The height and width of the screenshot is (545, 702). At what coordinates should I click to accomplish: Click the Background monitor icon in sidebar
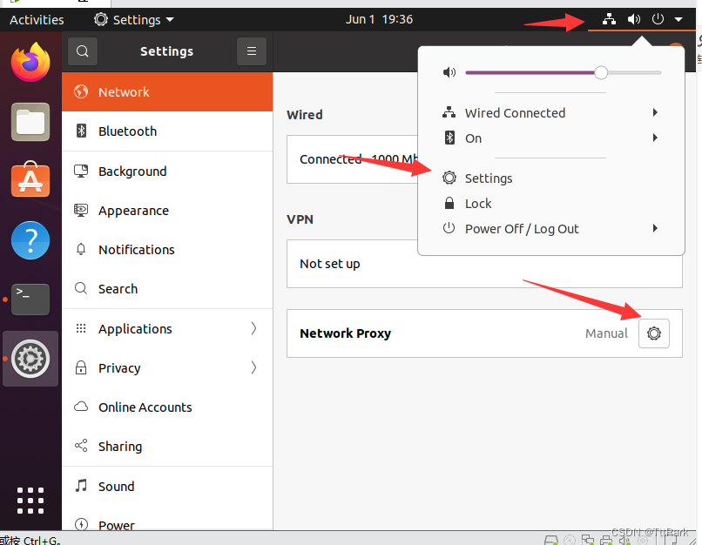[81, 171]
